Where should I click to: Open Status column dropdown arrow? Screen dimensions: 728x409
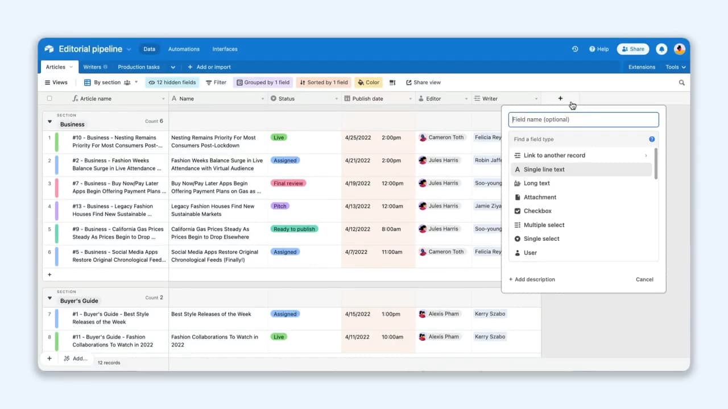[336, 99]
